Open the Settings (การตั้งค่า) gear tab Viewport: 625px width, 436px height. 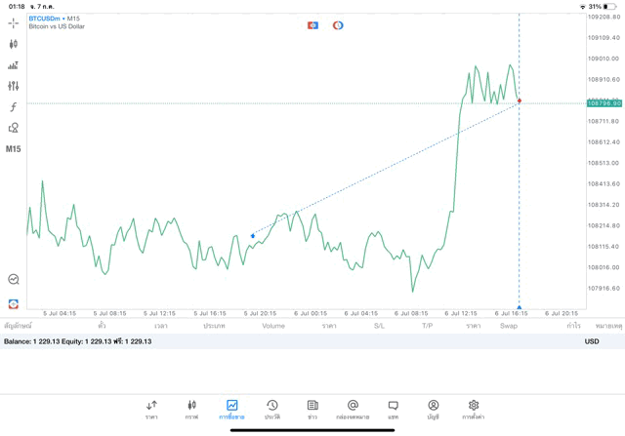[x=474, y=409]
